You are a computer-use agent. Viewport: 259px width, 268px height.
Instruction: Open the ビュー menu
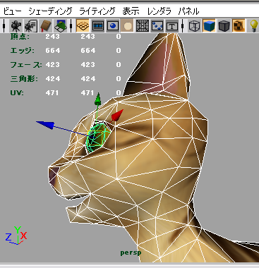(12, 11)
